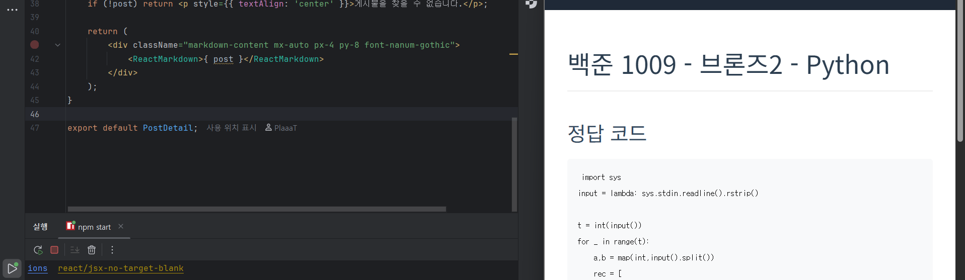Click the 사용 위치 표시 inlay hint

(x=231, y=128)
